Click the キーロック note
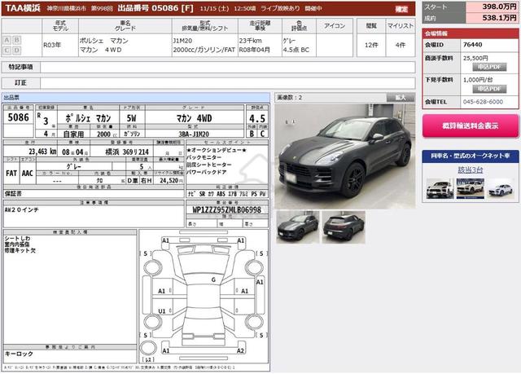Viewport: 521px width, 374px height. [19, 354]
